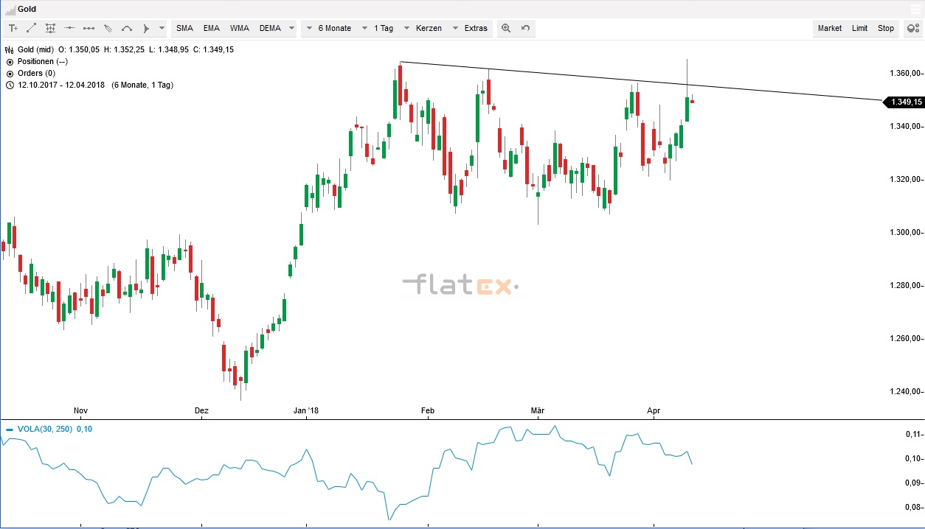
Task: Select the Fibonacci levels tool
Action: pyautogui.click(x=50, y=28)
